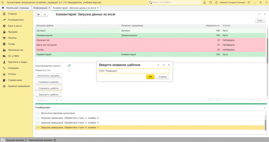The height and width of the screenshot is (142, 269).
Task: Close the Сообщения panel
Action: pyautogui.click(x=265, y=108)
